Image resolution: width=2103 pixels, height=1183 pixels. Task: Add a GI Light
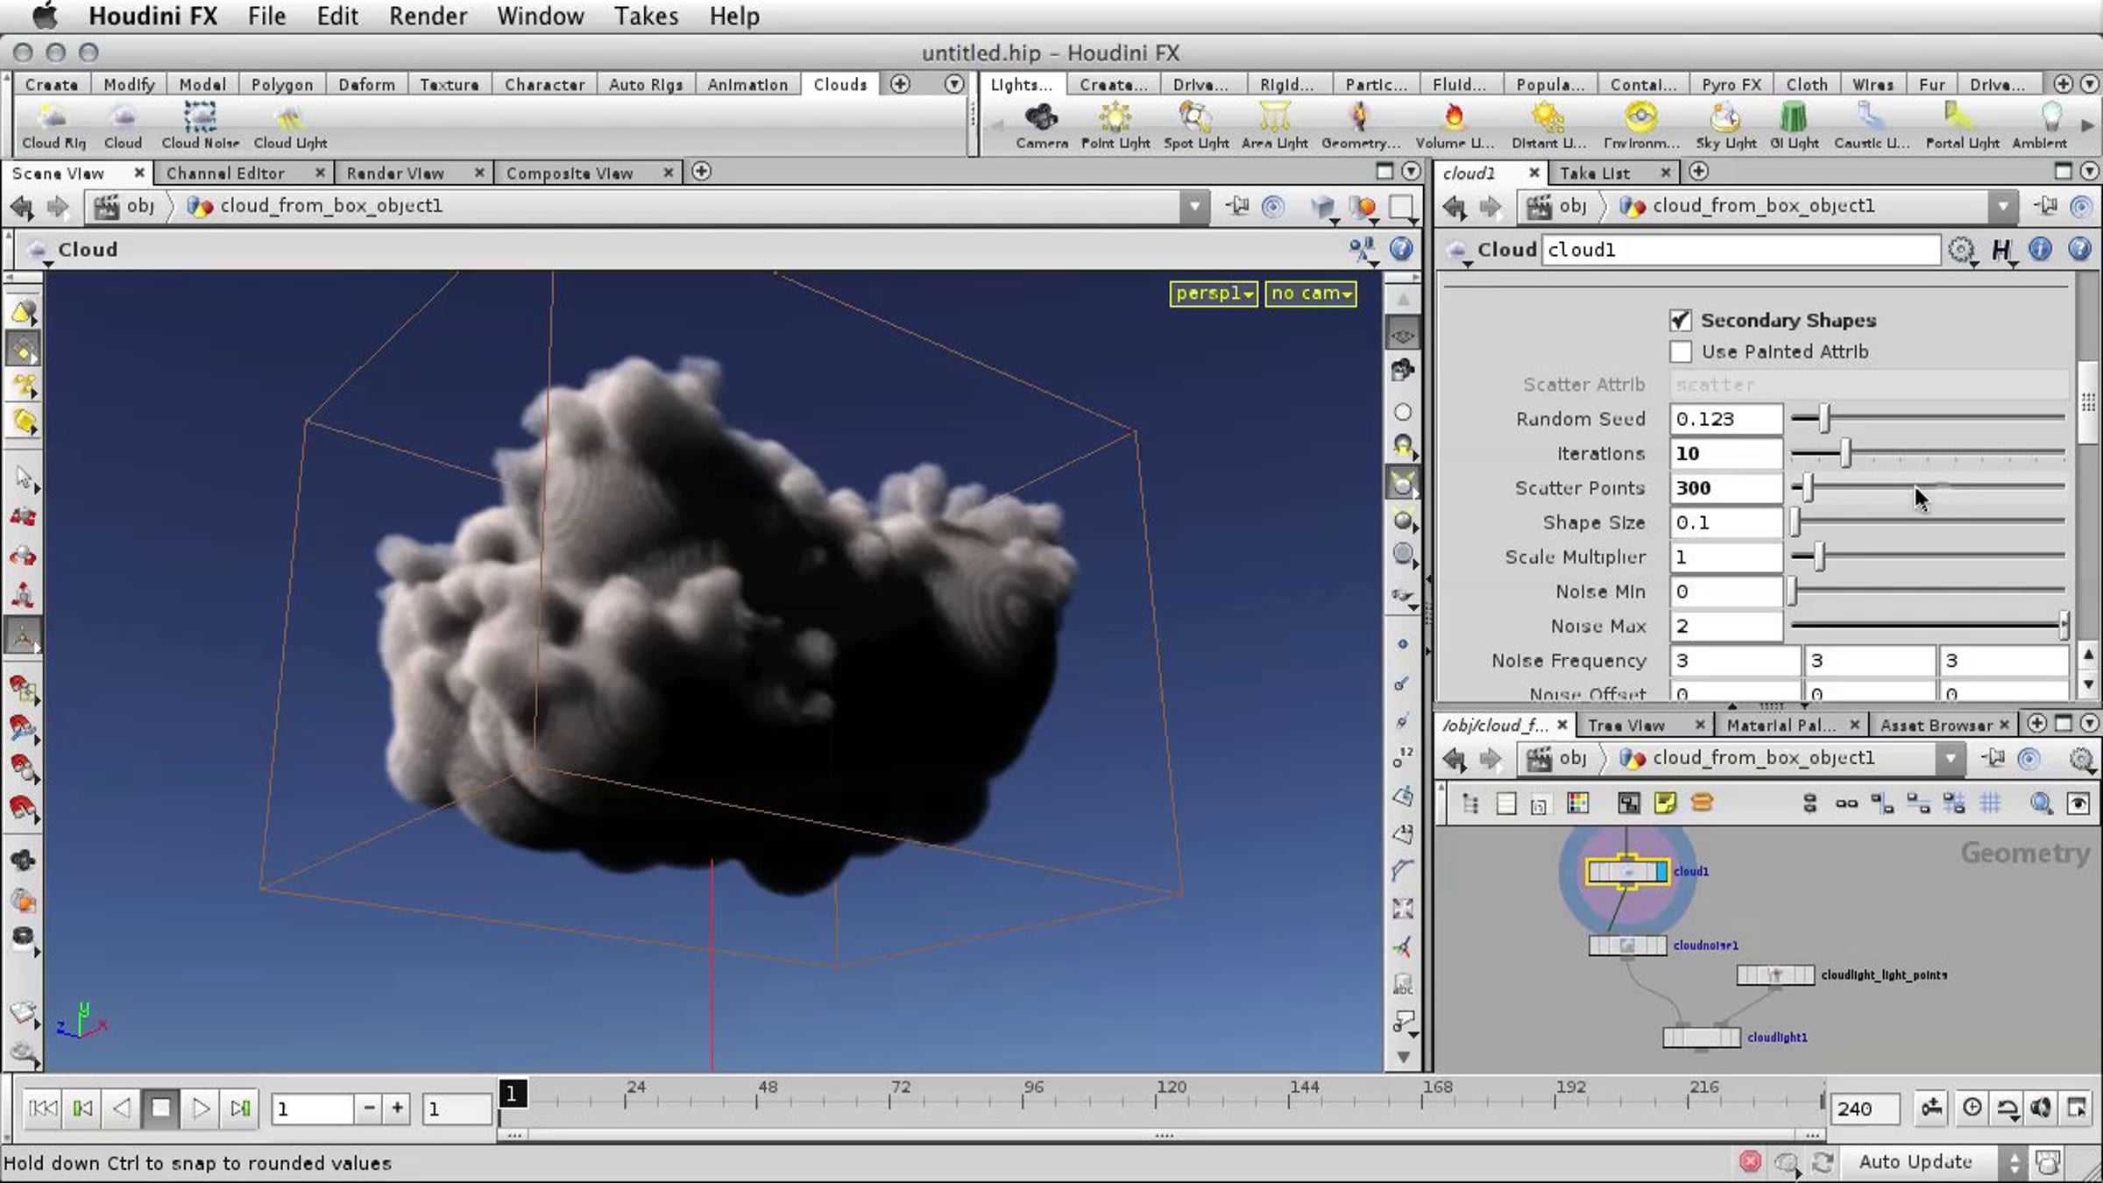[x=1794, y=125]
